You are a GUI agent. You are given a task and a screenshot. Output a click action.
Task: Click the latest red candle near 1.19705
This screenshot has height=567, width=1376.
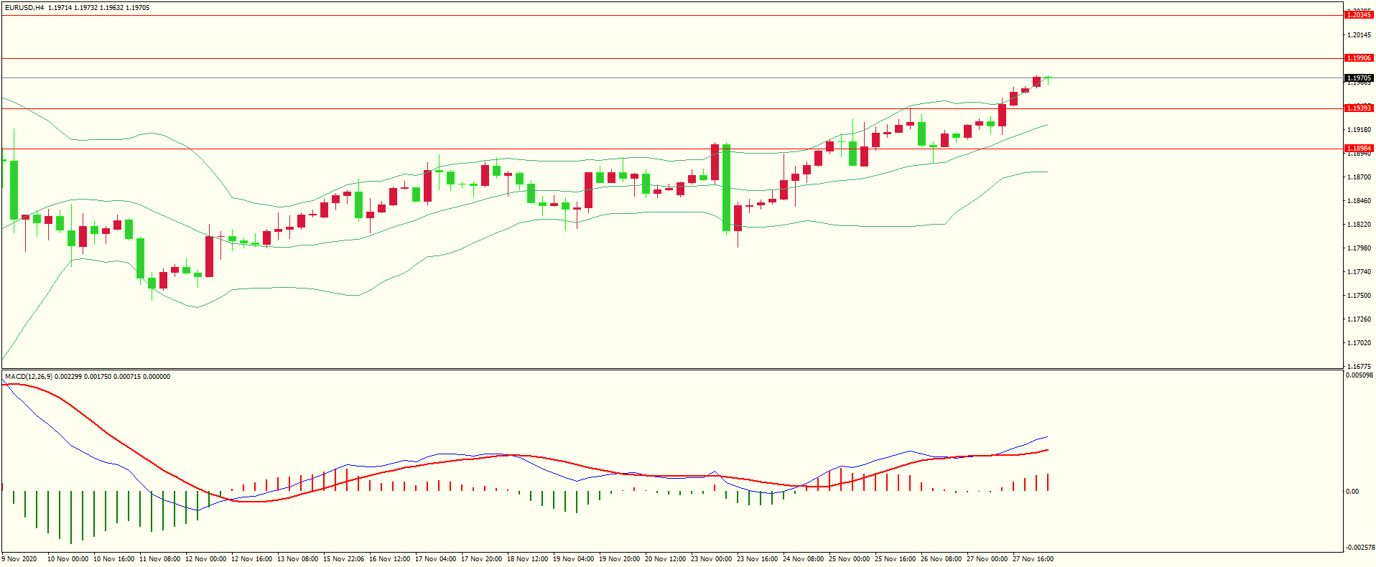pyautogui.click(x=1037, y=82)
